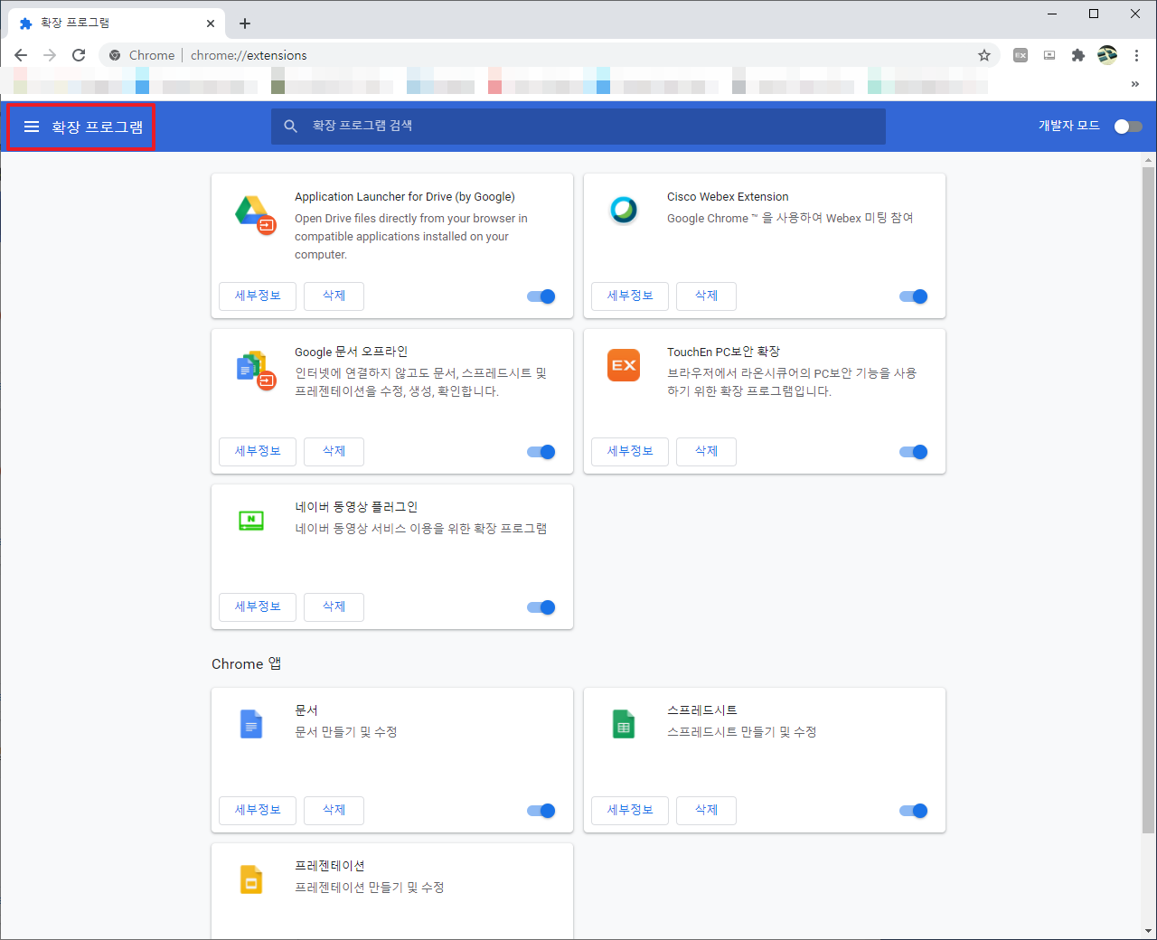
Task: Open 세부정보 for 네이버 동영상 플러그인
Action: coord(258,607)
